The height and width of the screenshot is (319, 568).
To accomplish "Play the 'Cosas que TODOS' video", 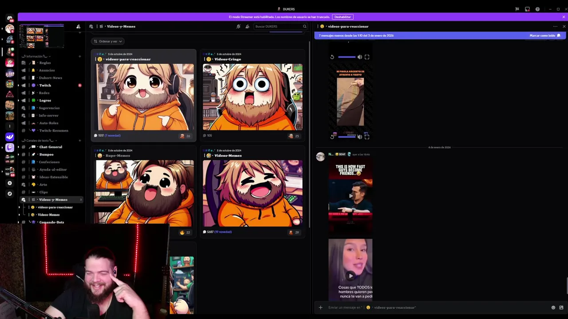I will [351, 276].
